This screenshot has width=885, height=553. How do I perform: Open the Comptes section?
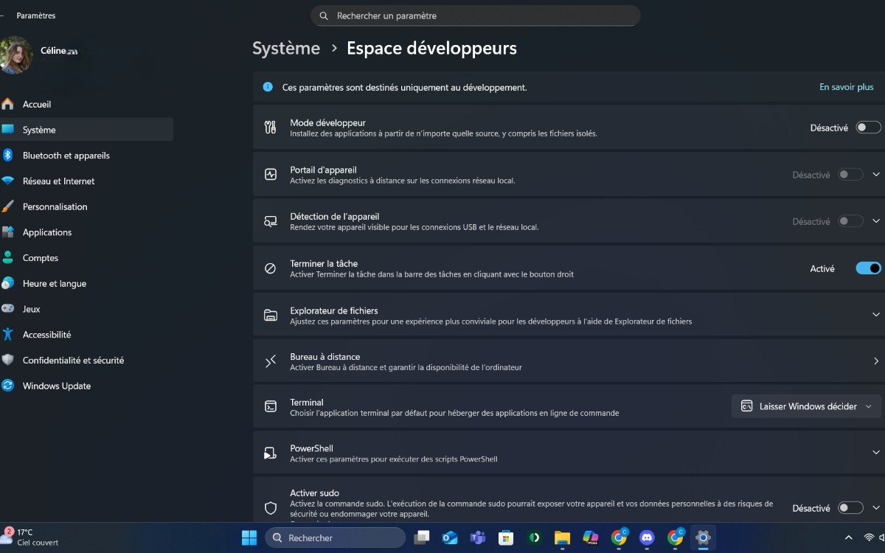[x=41, y=257]
